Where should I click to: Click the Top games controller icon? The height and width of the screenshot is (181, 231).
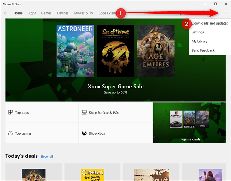pyautogui.click(x=10, y=133)
